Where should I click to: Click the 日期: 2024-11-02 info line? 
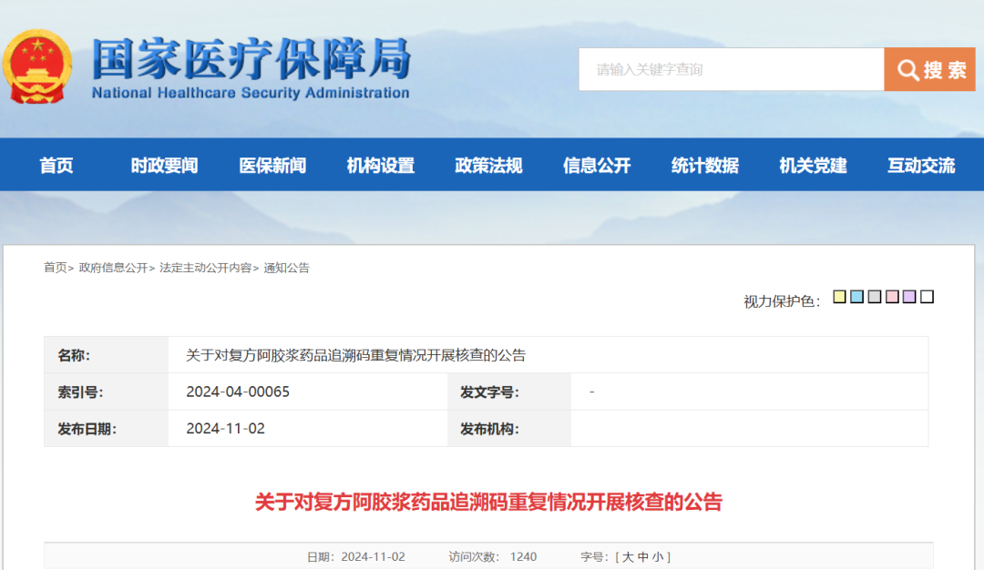tap(356, 557)
